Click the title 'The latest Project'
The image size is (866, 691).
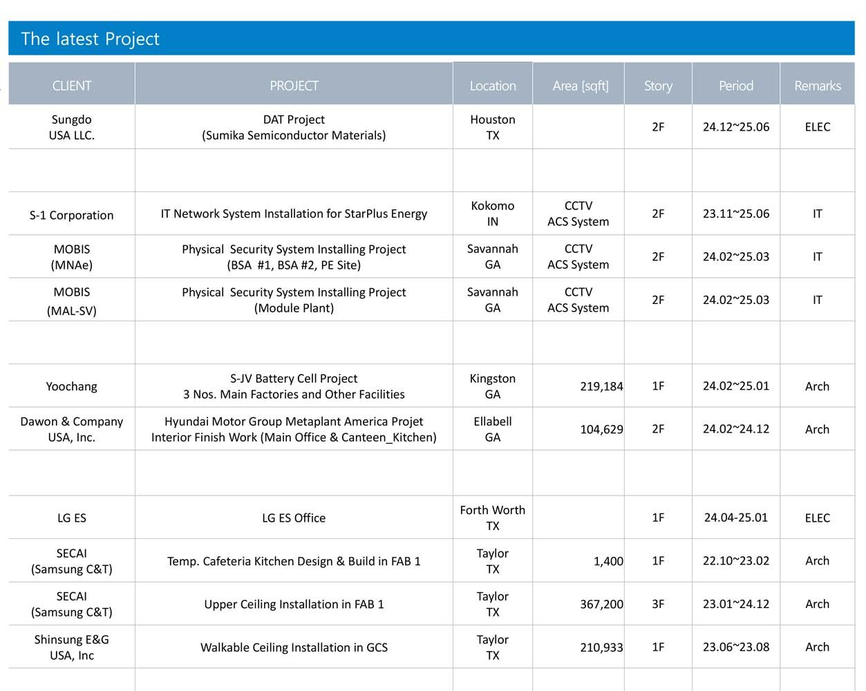point(91,39)
